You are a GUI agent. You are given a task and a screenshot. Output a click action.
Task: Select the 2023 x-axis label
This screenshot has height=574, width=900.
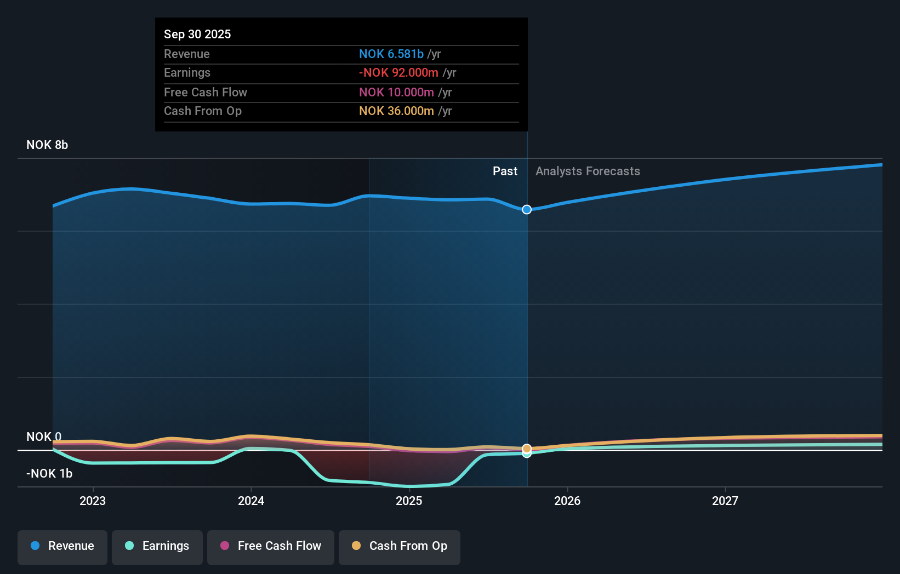click(93, 501)
